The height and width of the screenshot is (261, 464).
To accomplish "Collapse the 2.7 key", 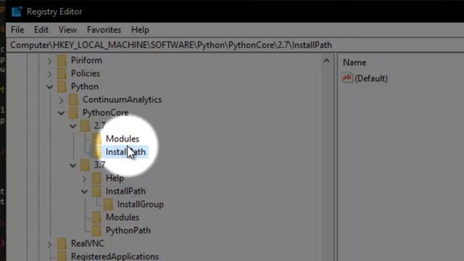I will 72,126.
